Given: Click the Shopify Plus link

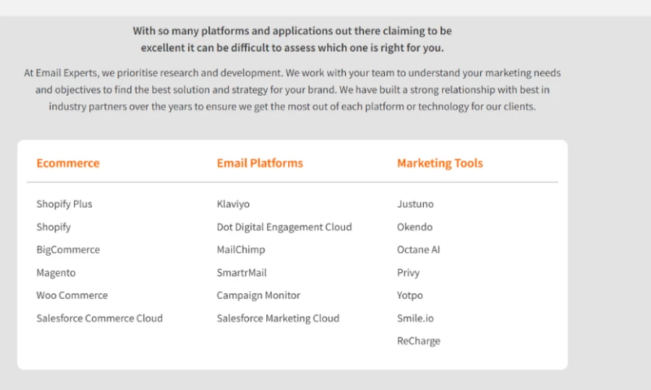Looking at the screenshot, I should point(64,204).
